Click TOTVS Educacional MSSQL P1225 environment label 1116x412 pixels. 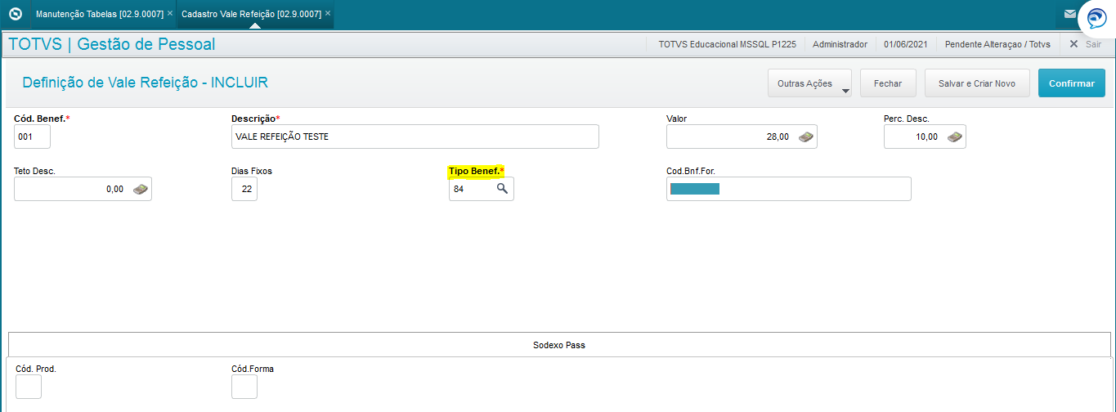click(x=727, y=44)
